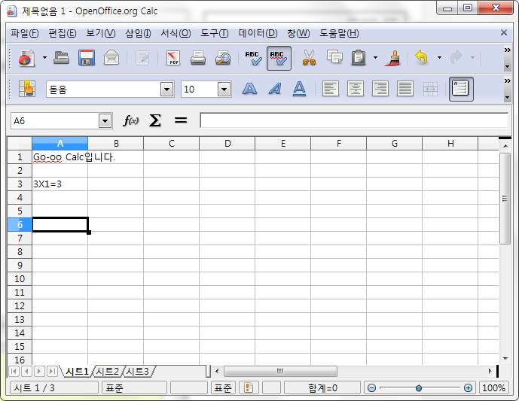Show more formatting toolbar buttons
This screenshot has height=401, width=519.
[x=507, y=81]
